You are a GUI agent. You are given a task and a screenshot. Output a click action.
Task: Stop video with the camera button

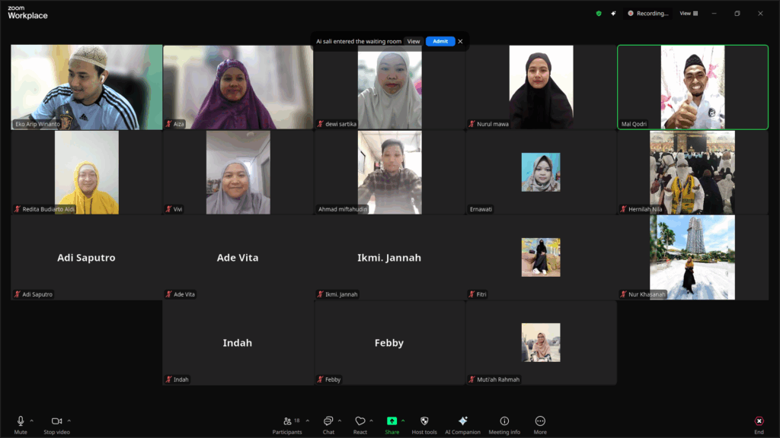[x=56, y=421]
